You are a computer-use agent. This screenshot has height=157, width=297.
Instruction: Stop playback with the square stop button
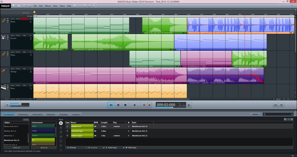point(125,105)
